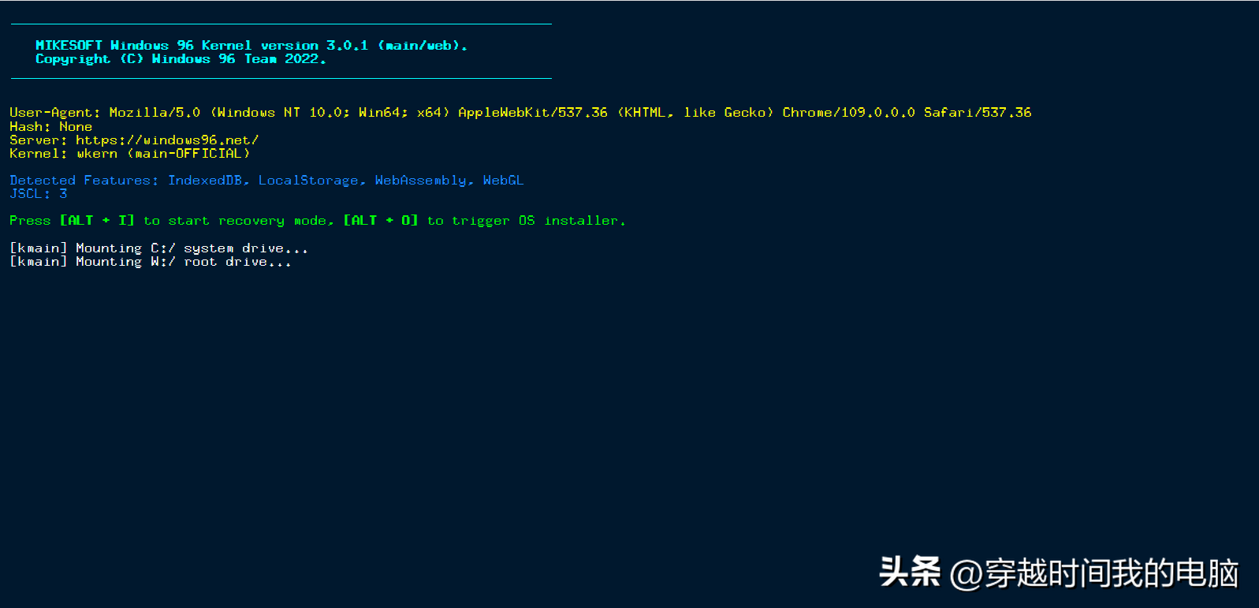Viewport: 1259px width, 608px height.
Task: Click the @穿越时间我的电脑 watermark text
Action: (x=1094, y=573)
